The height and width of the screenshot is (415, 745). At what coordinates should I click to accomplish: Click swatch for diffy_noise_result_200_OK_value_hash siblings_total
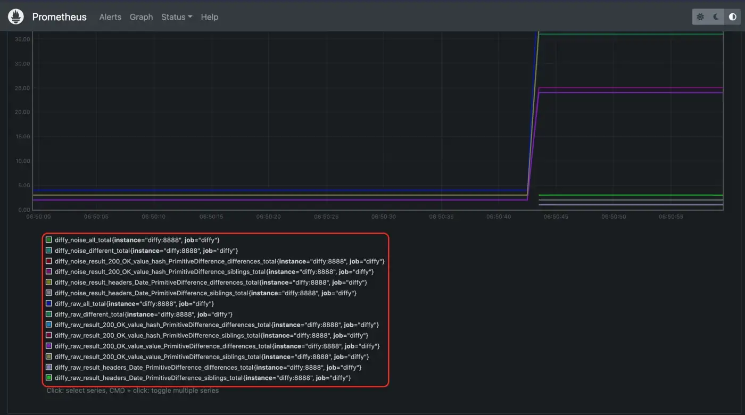(x=49, y=272)
